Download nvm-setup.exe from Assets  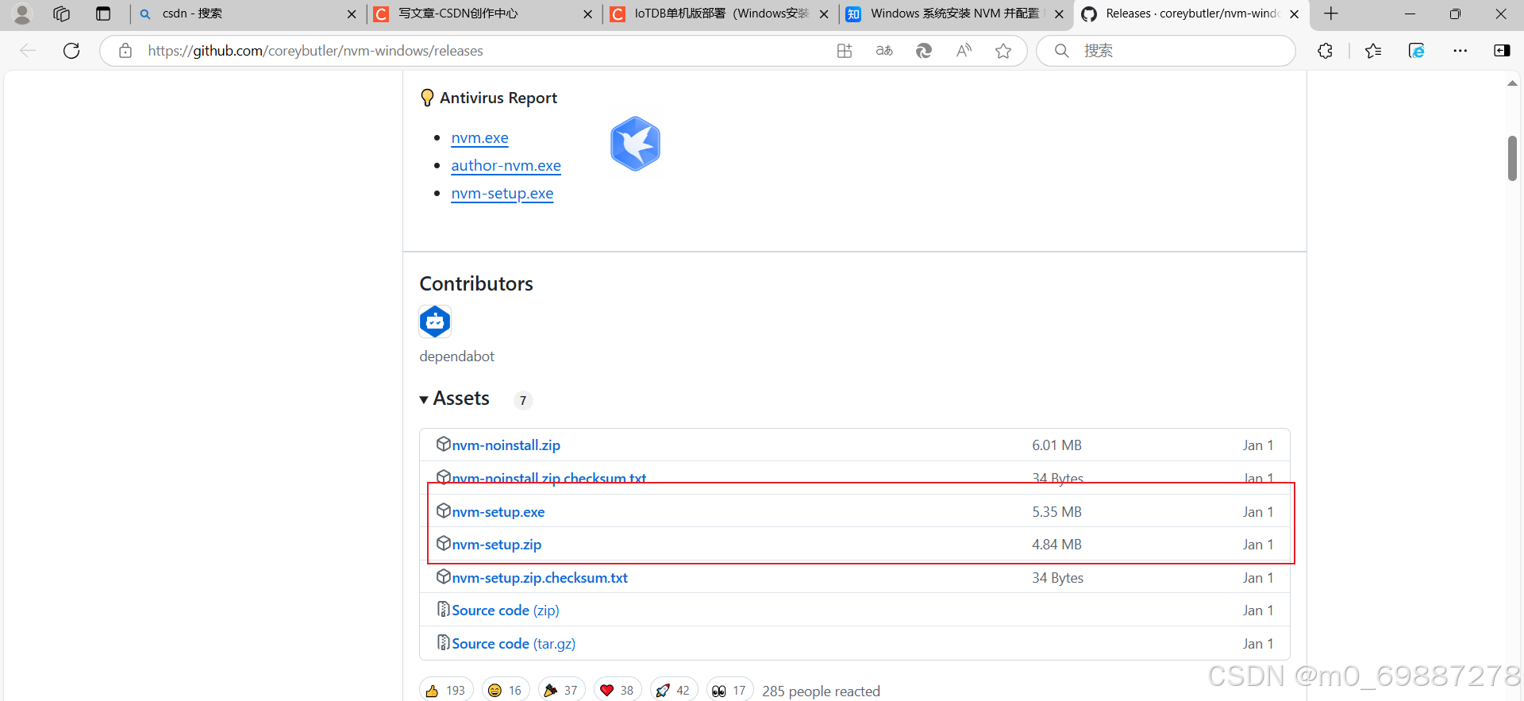pyautogui.click(x=498, y=512)
